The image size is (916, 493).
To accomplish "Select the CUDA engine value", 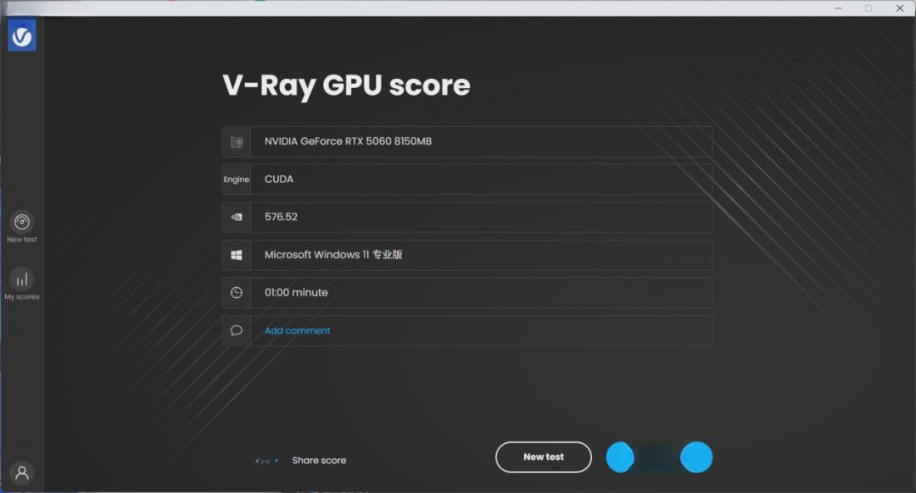I will [x=279, y=179].
